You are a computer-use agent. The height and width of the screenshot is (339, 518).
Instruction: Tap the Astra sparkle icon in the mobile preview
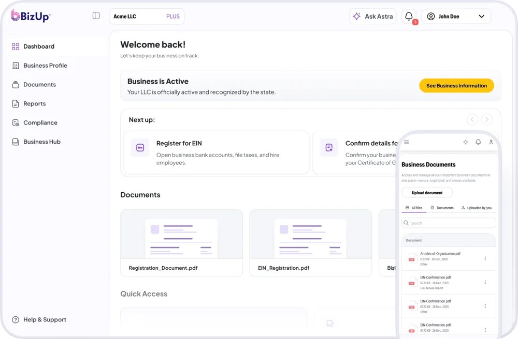(466, 142)
